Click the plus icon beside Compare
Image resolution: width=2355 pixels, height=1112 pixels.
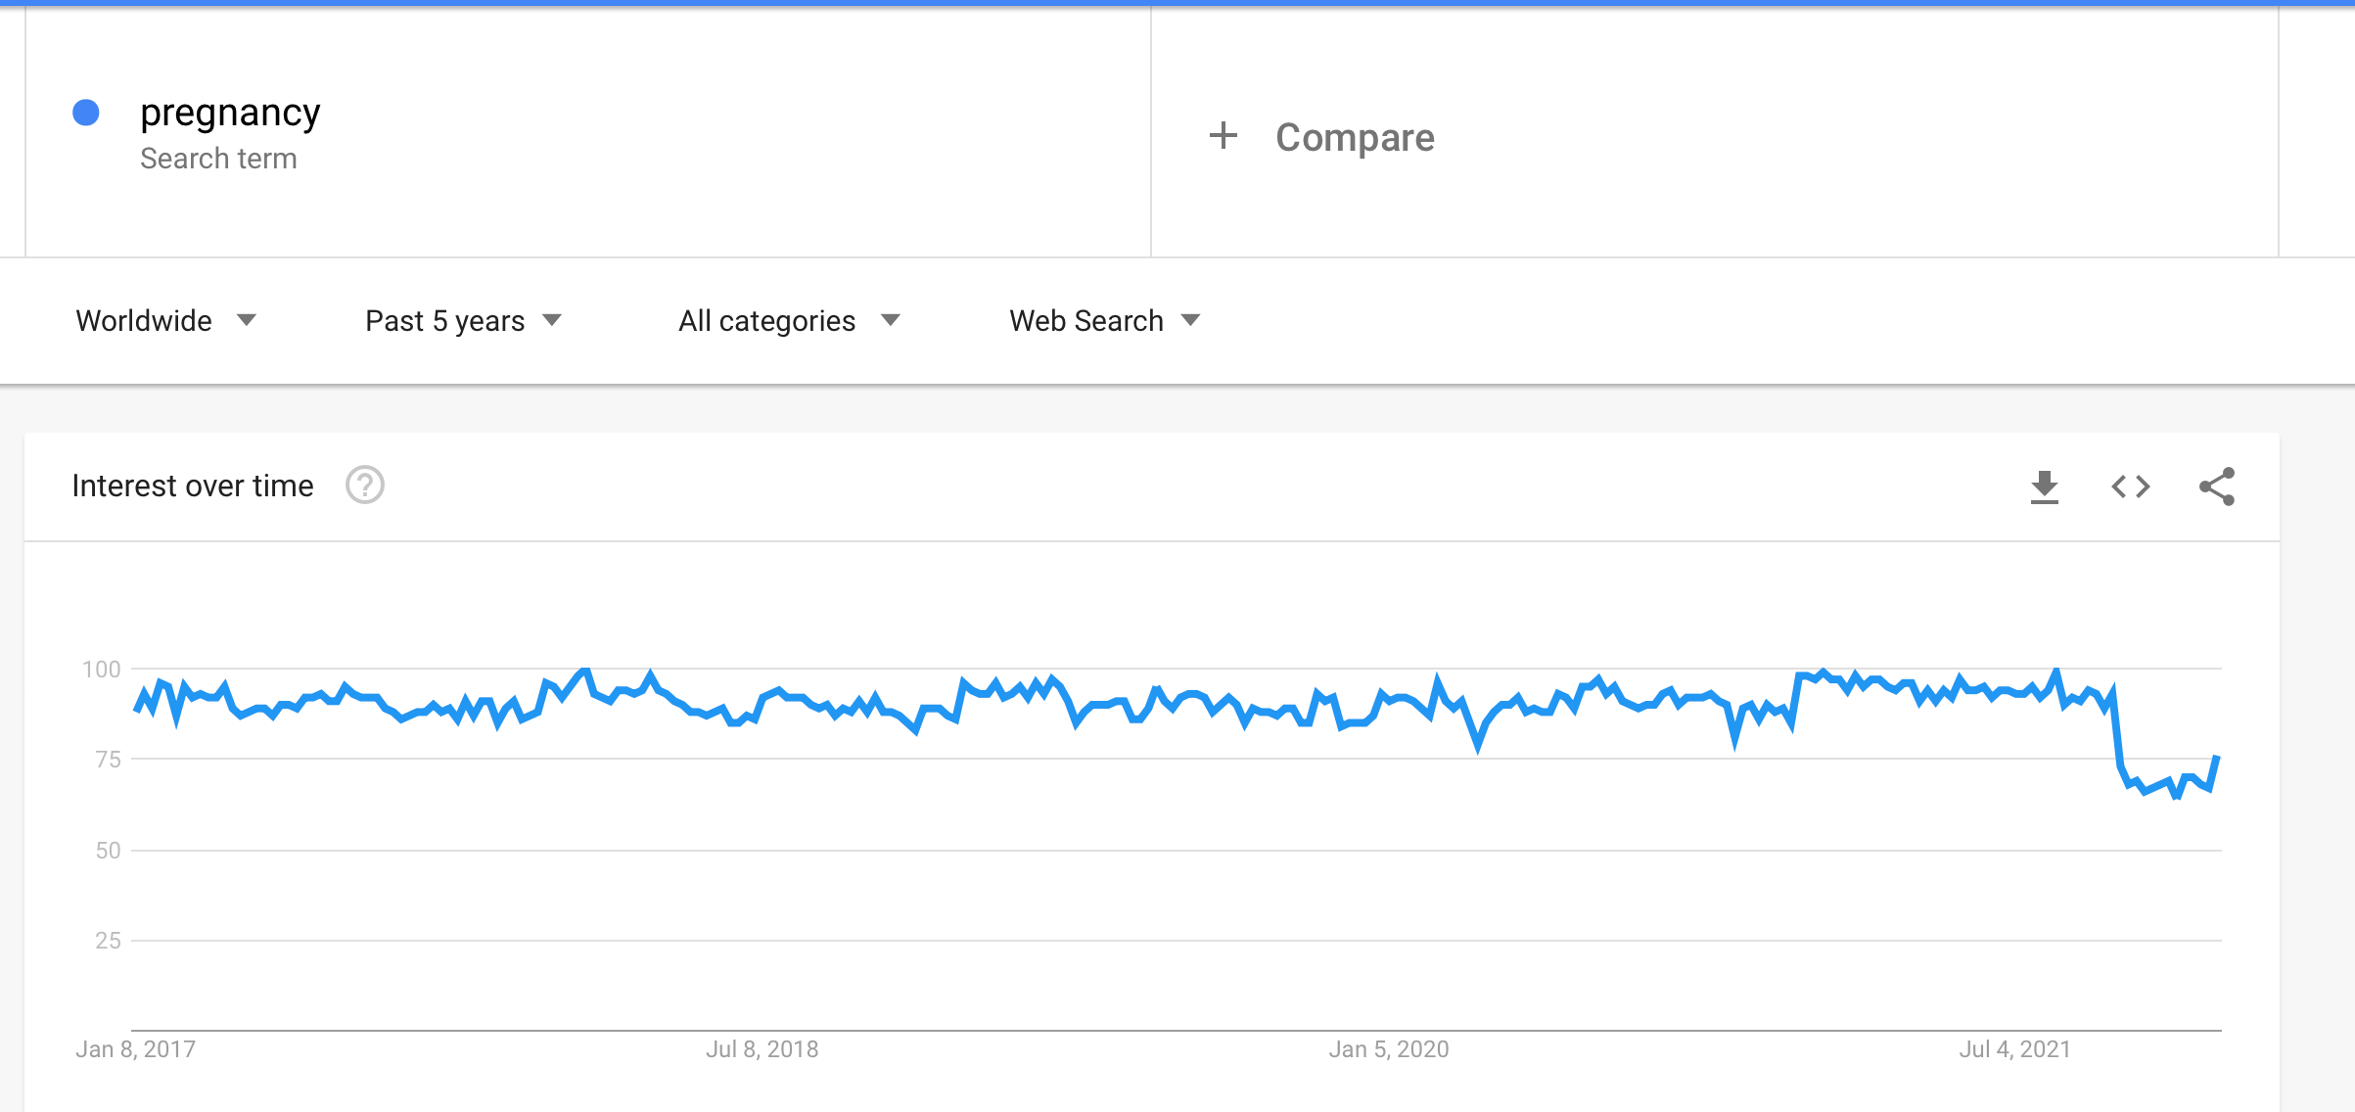tap(1224, 136)
